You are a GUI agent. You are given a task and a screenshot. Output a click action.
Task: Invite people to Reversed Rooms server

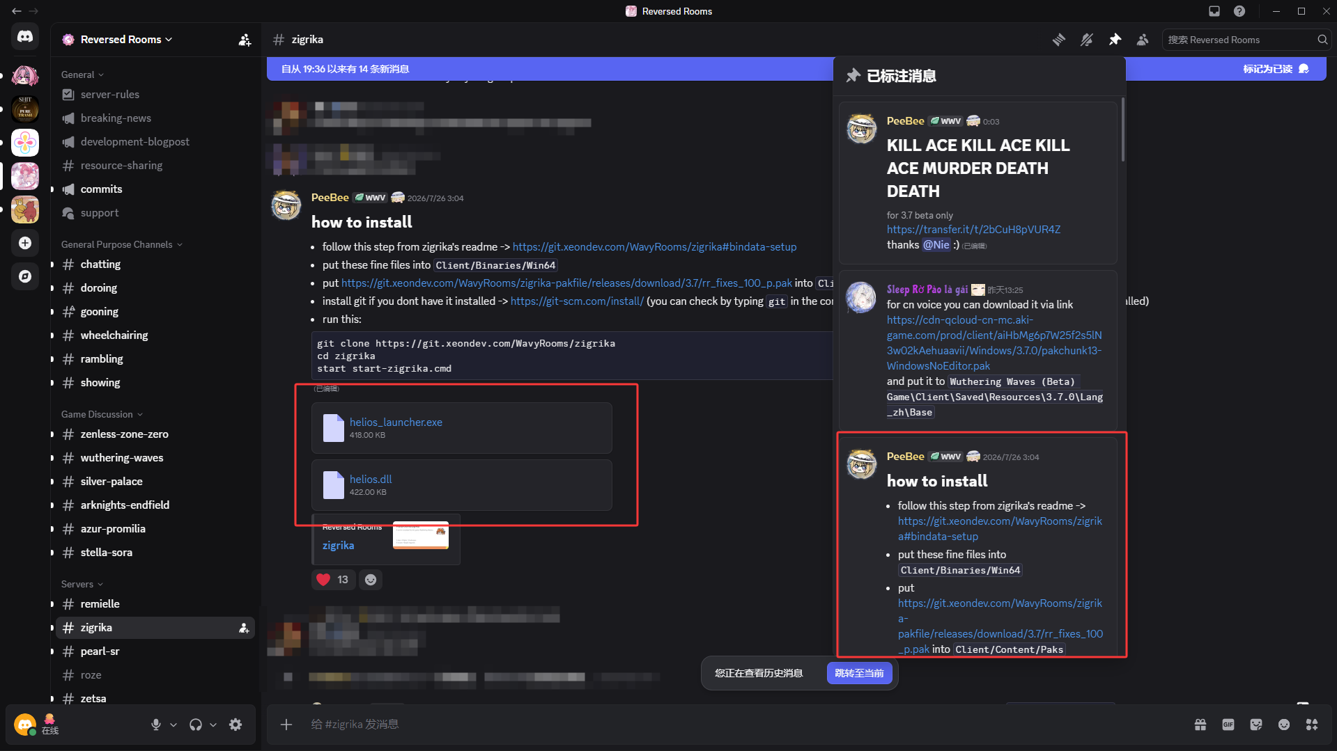point(245,40)
